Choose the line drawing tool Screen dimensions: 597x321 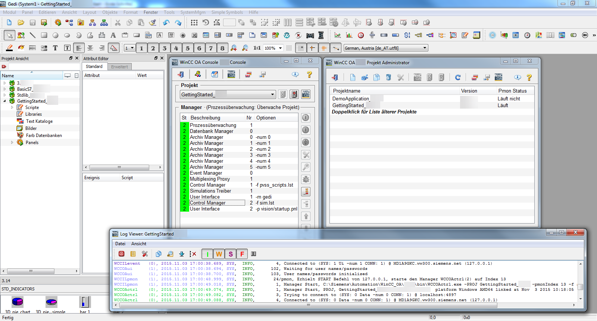pyautogui.click(x=32, y=35)
